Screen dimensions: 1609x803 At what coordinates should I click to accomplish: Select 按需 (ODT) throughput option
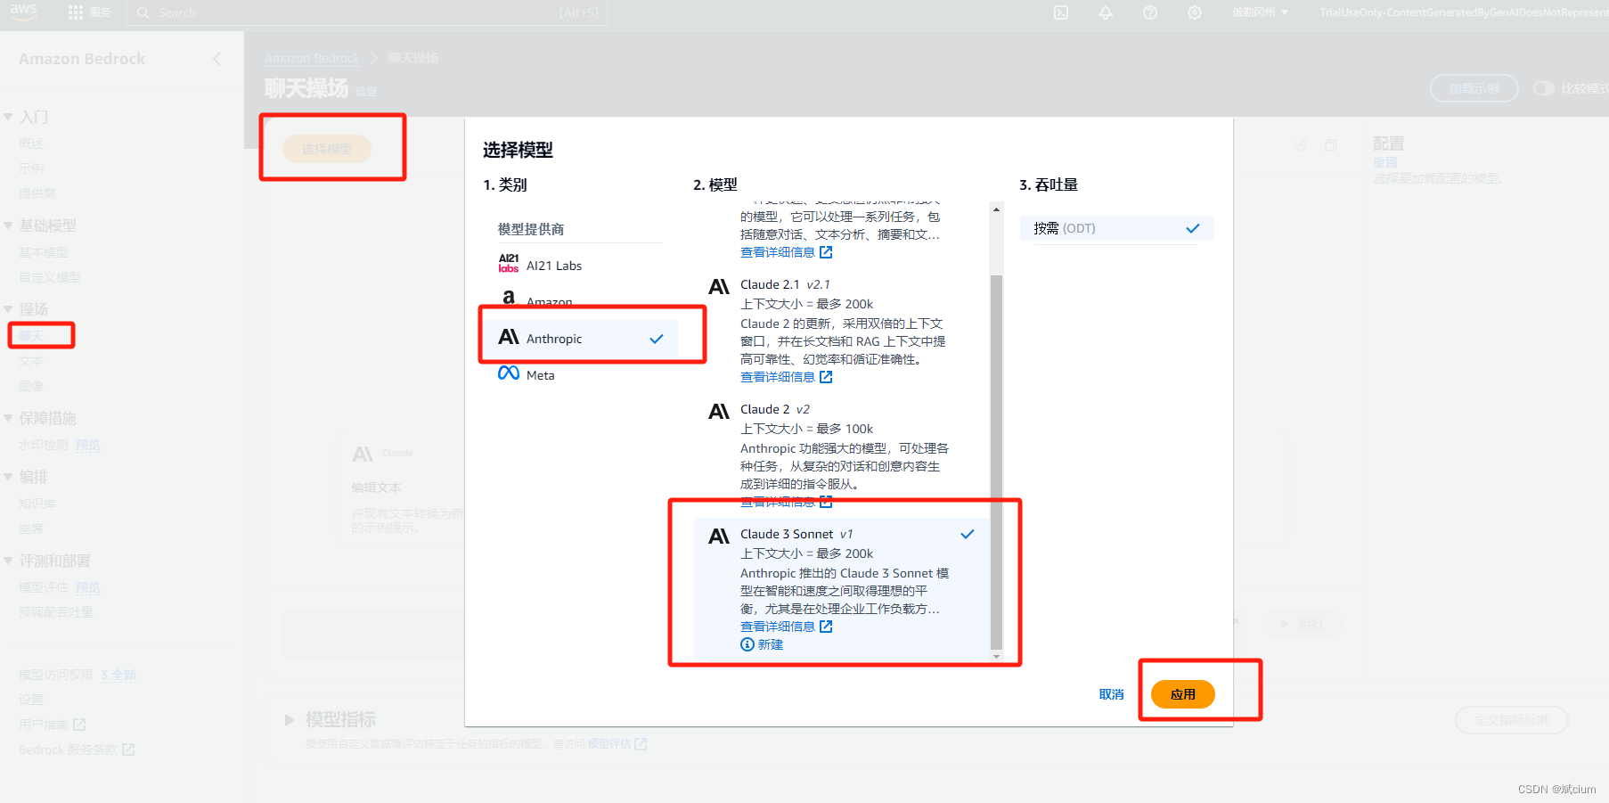tap(1117, 228)
